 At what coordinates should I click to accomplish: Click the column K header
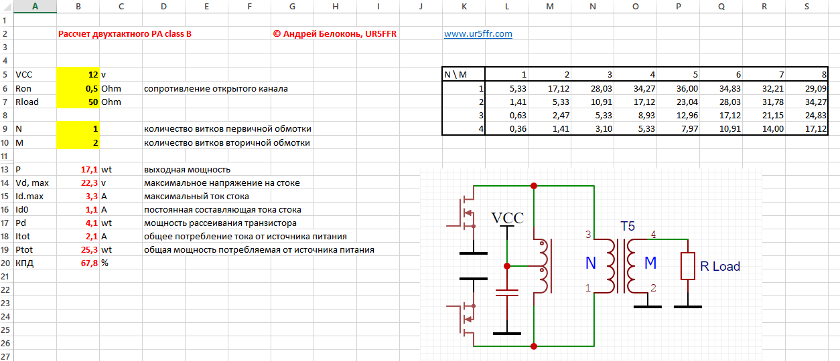pyautogui.click(x=464, y=6)
